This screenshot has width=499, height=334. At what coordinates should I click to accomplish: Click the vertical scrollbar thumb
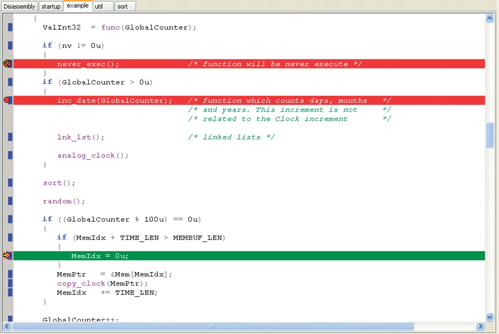tap(490, 135)
